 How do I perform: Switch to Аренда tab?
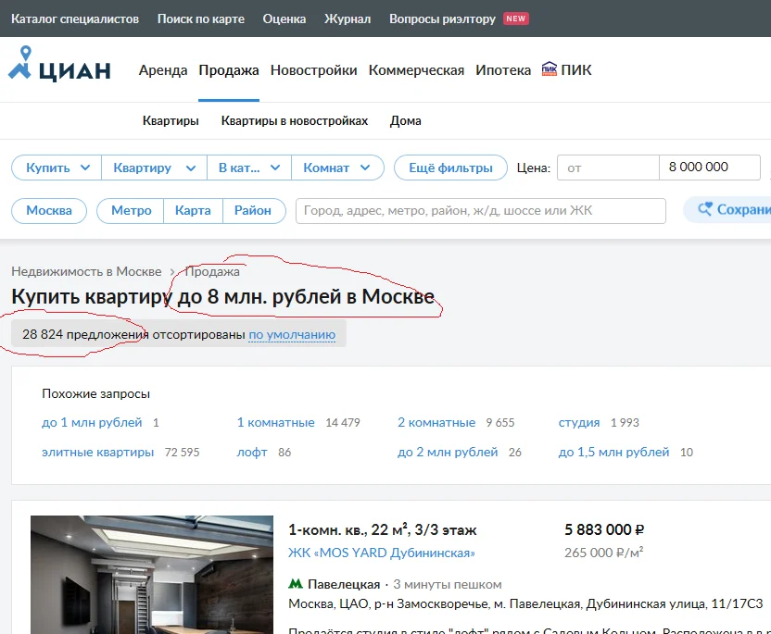pyautogui.click(x=163, y=70)
